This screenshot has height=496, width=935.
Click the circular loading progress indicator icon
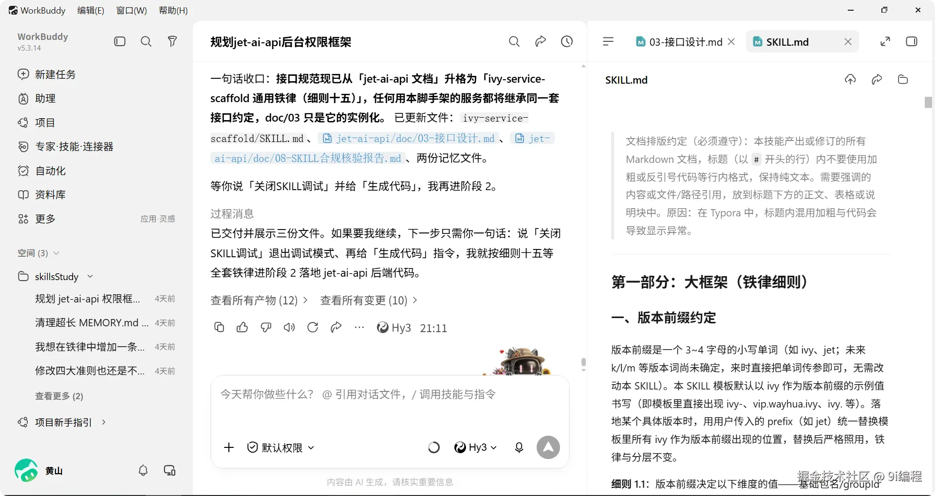point(434,447)
